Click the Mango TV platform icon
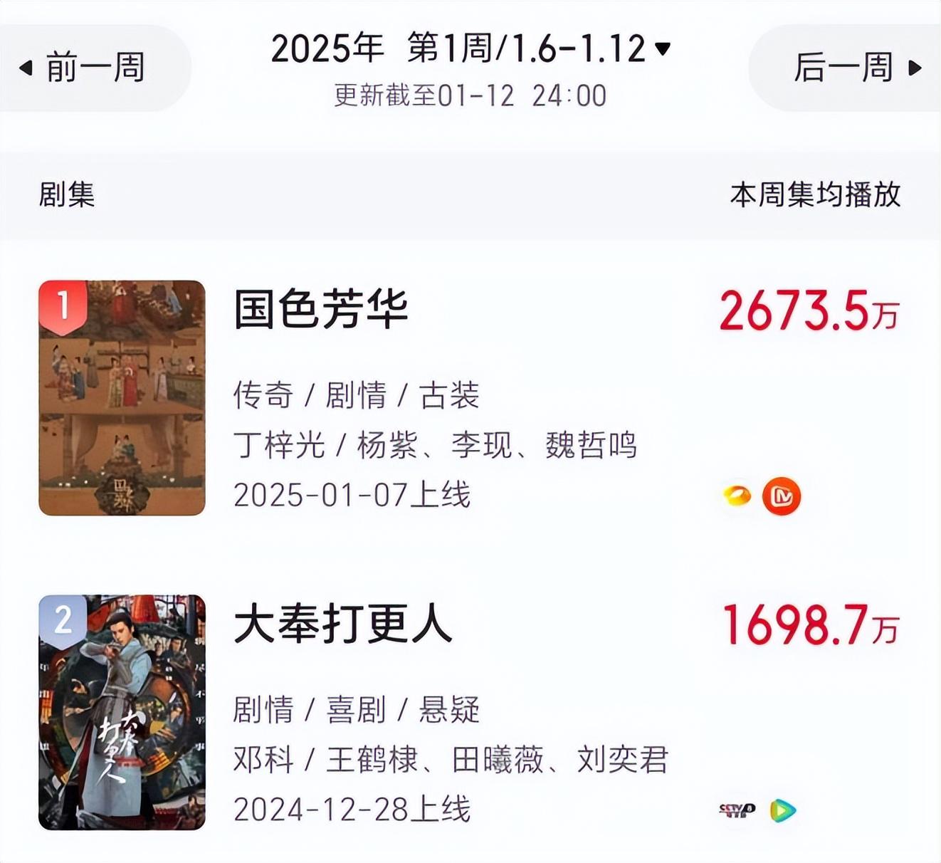Viewport: 941px width, 863px height. (781, 496)
